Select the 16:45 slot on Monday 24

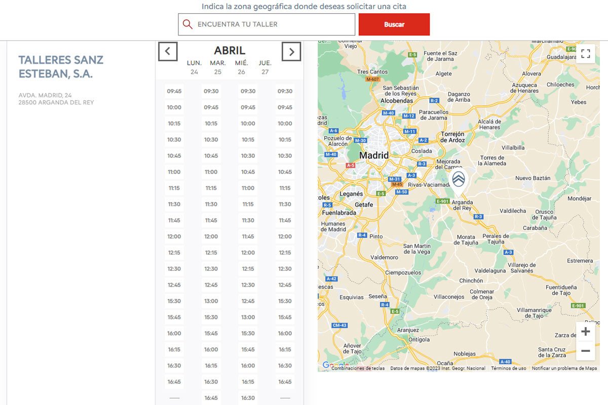(174, 382)
